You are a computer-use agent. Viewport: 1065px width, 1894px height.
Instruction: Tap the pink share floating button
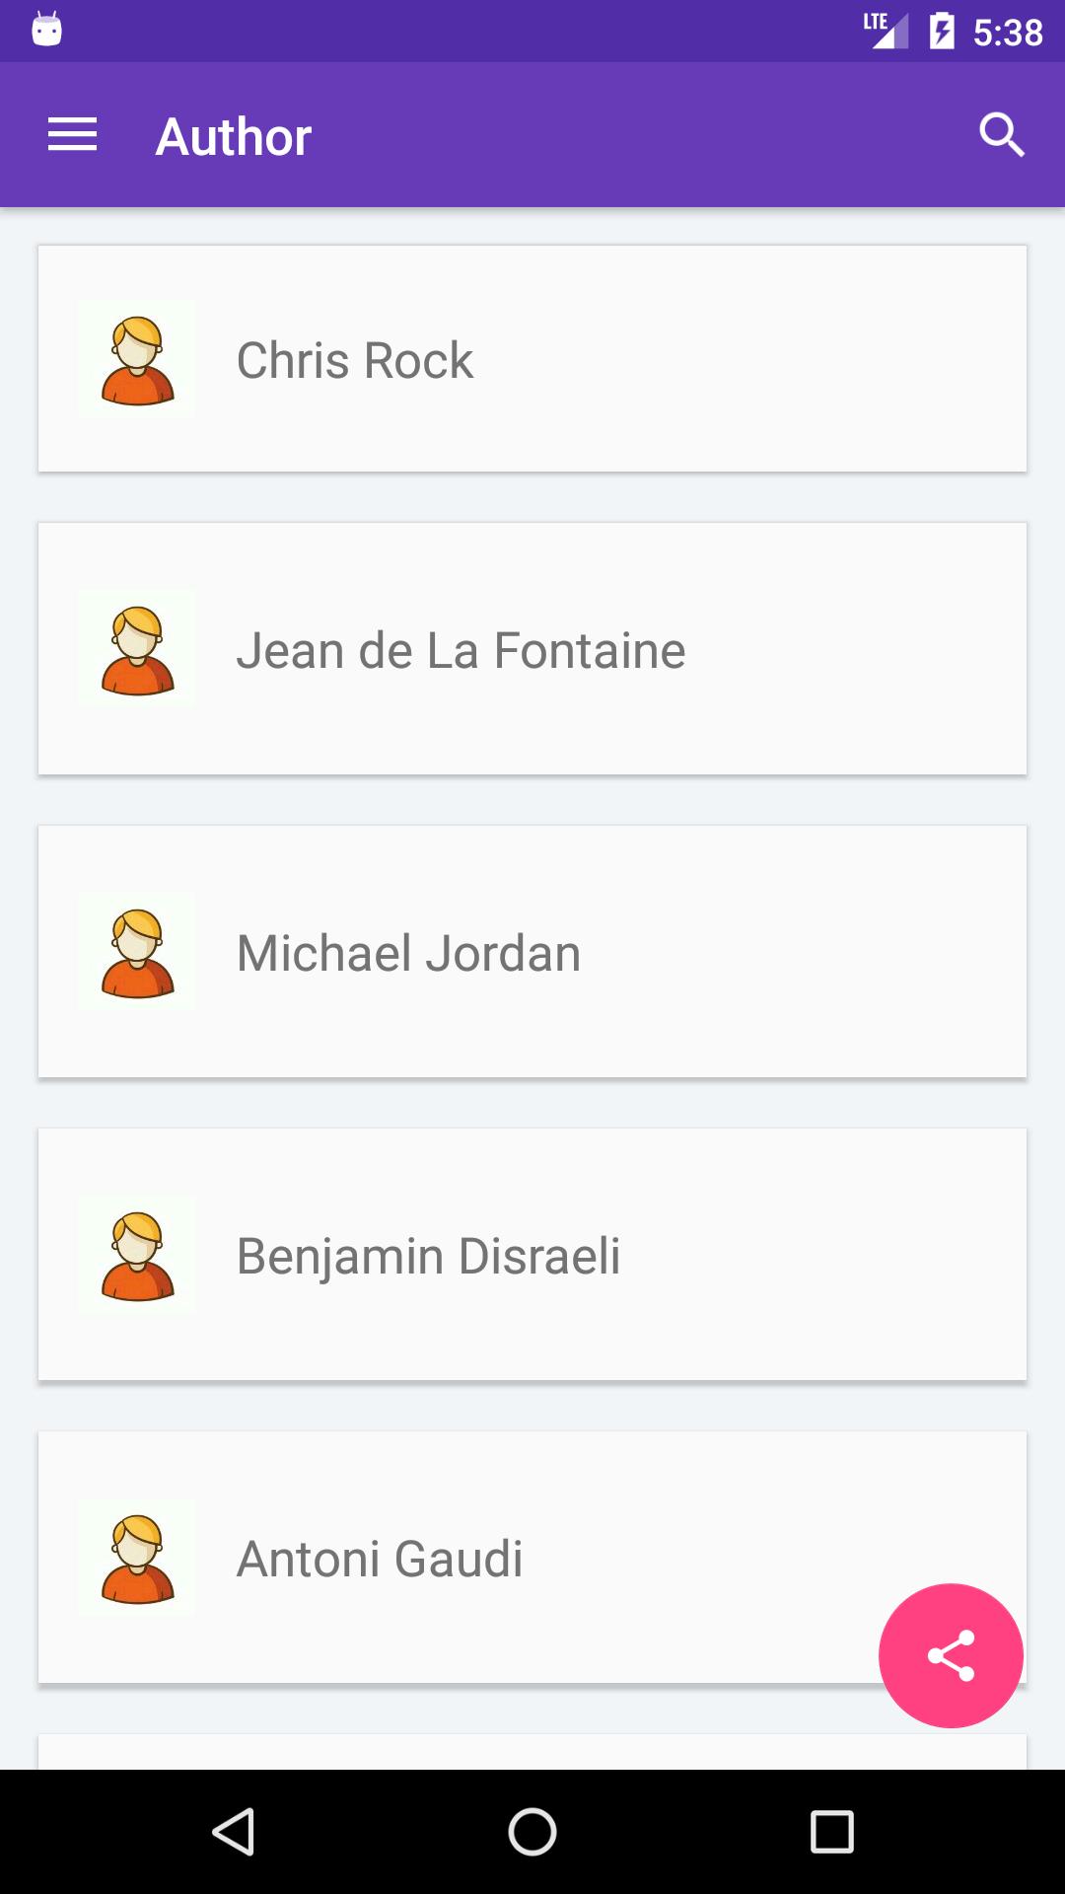pyautogui.click(x=951, y=1655)
